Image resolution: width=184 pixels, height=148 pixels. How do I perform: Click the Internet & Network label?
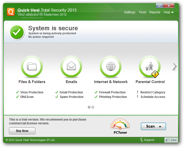[x=111, y=82]
